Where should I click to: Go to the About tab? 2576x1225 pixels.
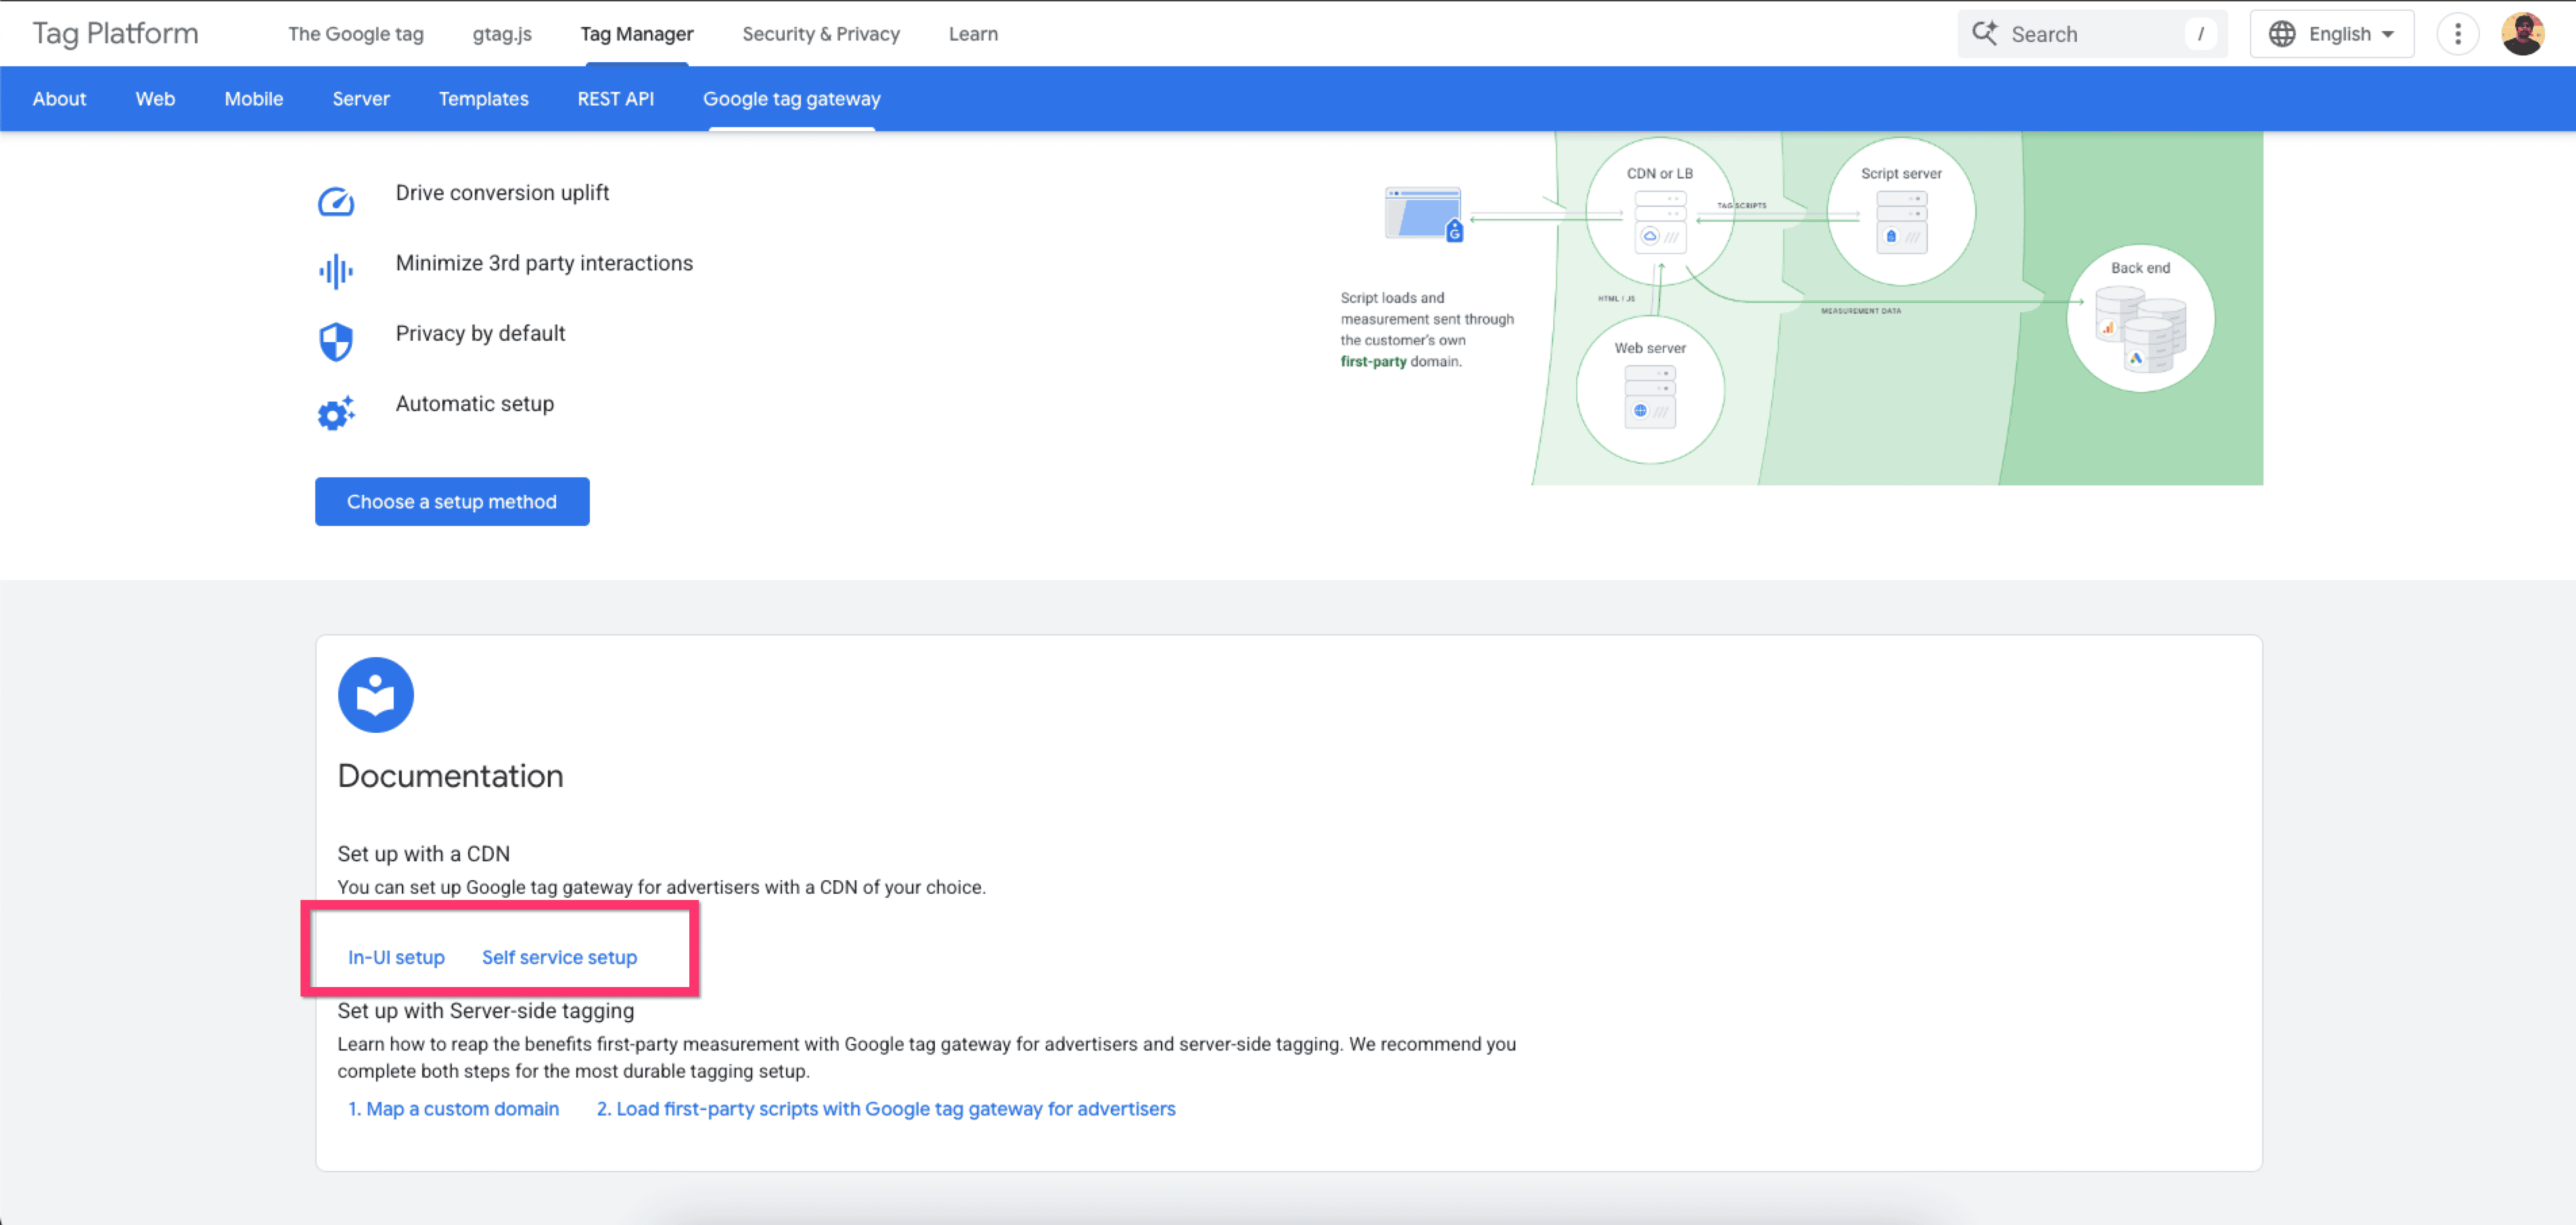pyautogui.click(x=59, y=99)
